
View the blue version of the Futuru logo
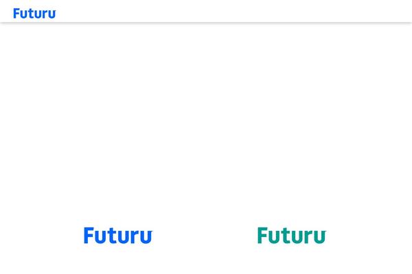[118, 235]
